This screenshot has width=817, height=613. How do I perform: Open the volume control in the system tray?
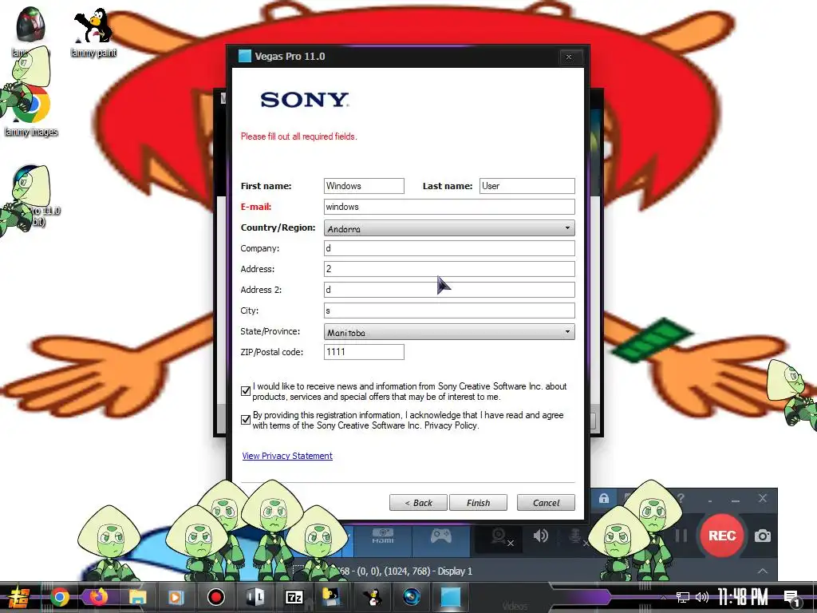coord(702,597)
